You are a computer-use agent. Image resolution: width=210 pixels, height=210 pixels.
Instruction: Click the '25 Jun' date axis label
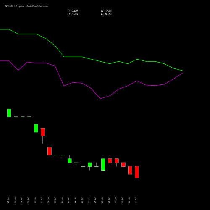[x=8, y=200]
